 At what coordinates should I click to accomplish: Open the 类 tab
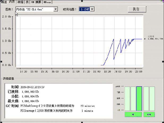[x=27, y=2]
